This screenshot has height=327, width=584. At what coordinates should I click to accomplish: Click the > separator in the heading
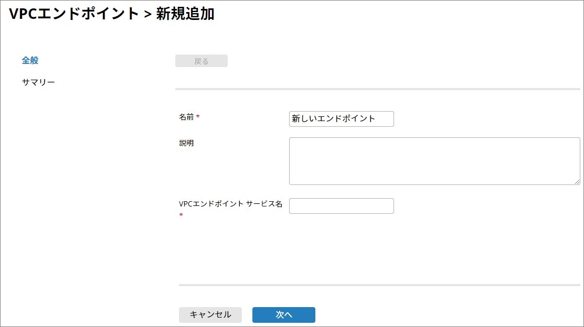(x=148, y=15)
